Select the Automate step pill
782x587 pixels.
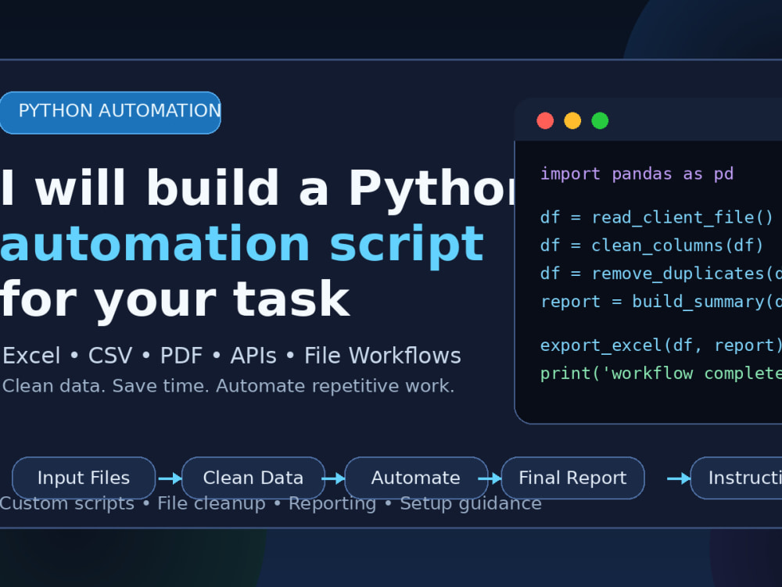(416, 478)
